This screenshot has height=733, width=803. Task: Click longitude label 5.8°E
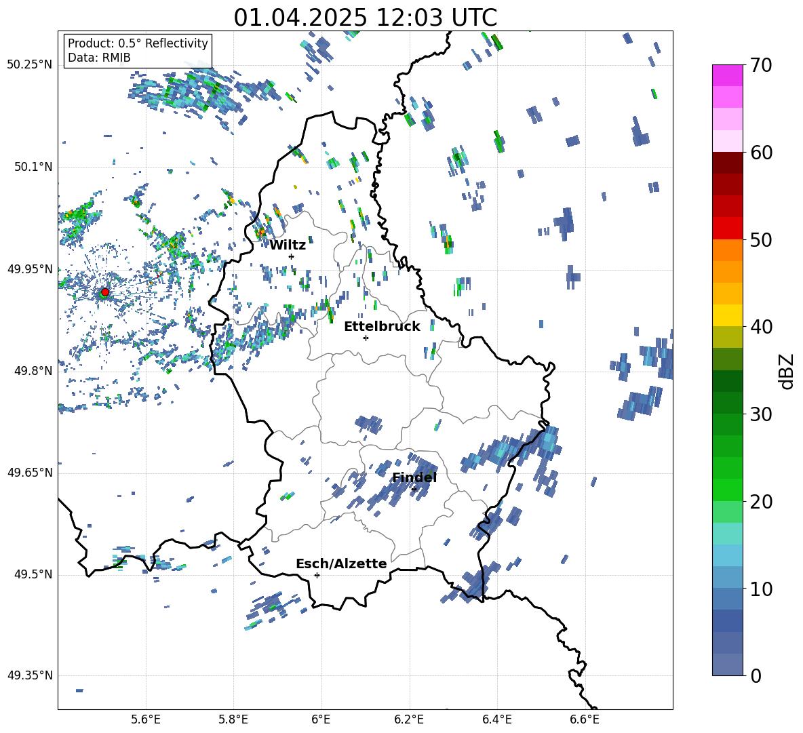233,720
